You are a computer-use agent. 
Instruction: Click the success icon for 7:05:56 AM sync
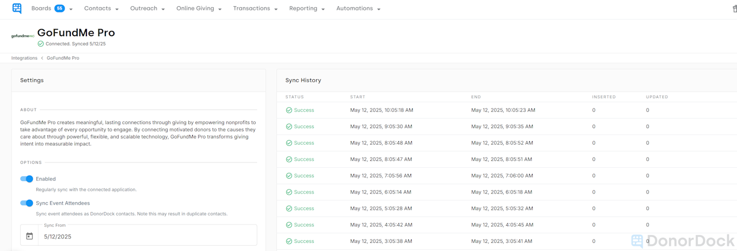pyautogui.click(x=289, y=176)
